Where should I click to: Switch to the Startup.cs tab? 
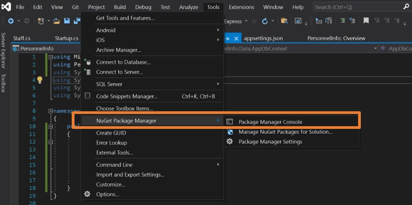67,38
